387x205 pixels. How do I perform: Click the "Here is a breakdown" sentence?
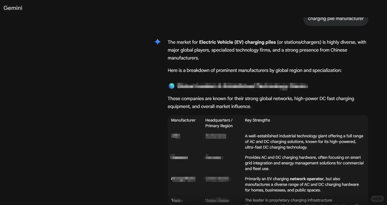tap(255, 70)
